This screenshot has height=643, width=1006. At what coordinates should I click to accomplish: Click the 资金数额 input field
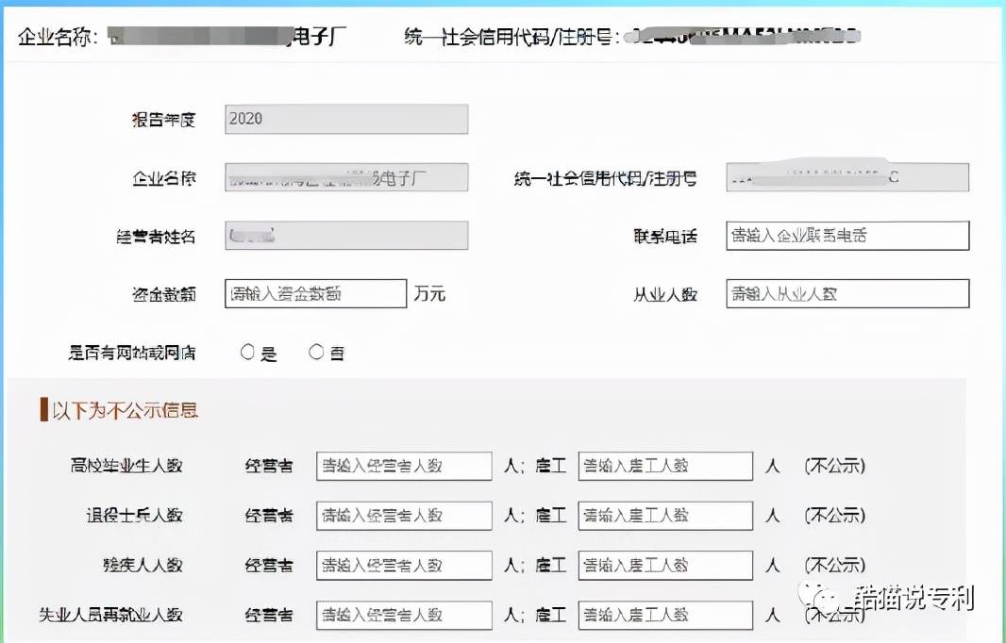click(315, 293)
